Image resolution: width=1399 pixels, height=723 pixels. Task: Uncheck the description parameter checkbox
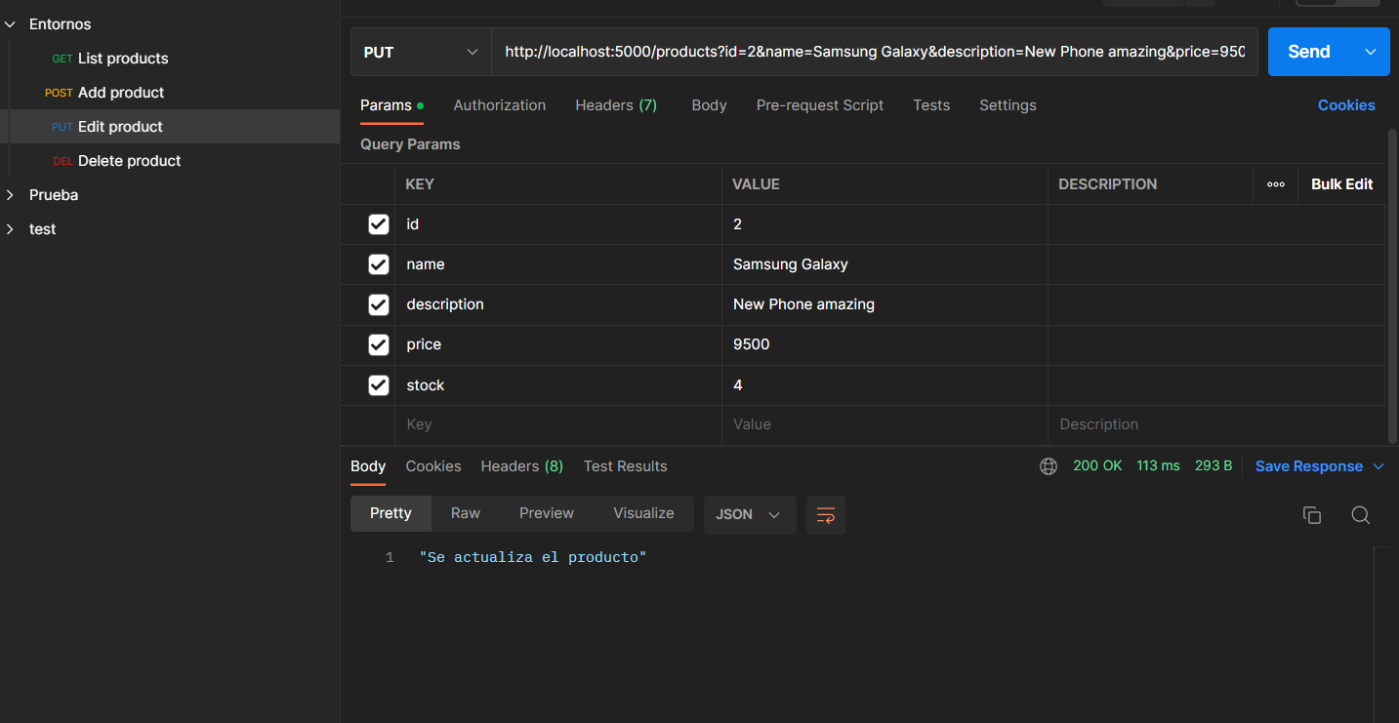379,304
